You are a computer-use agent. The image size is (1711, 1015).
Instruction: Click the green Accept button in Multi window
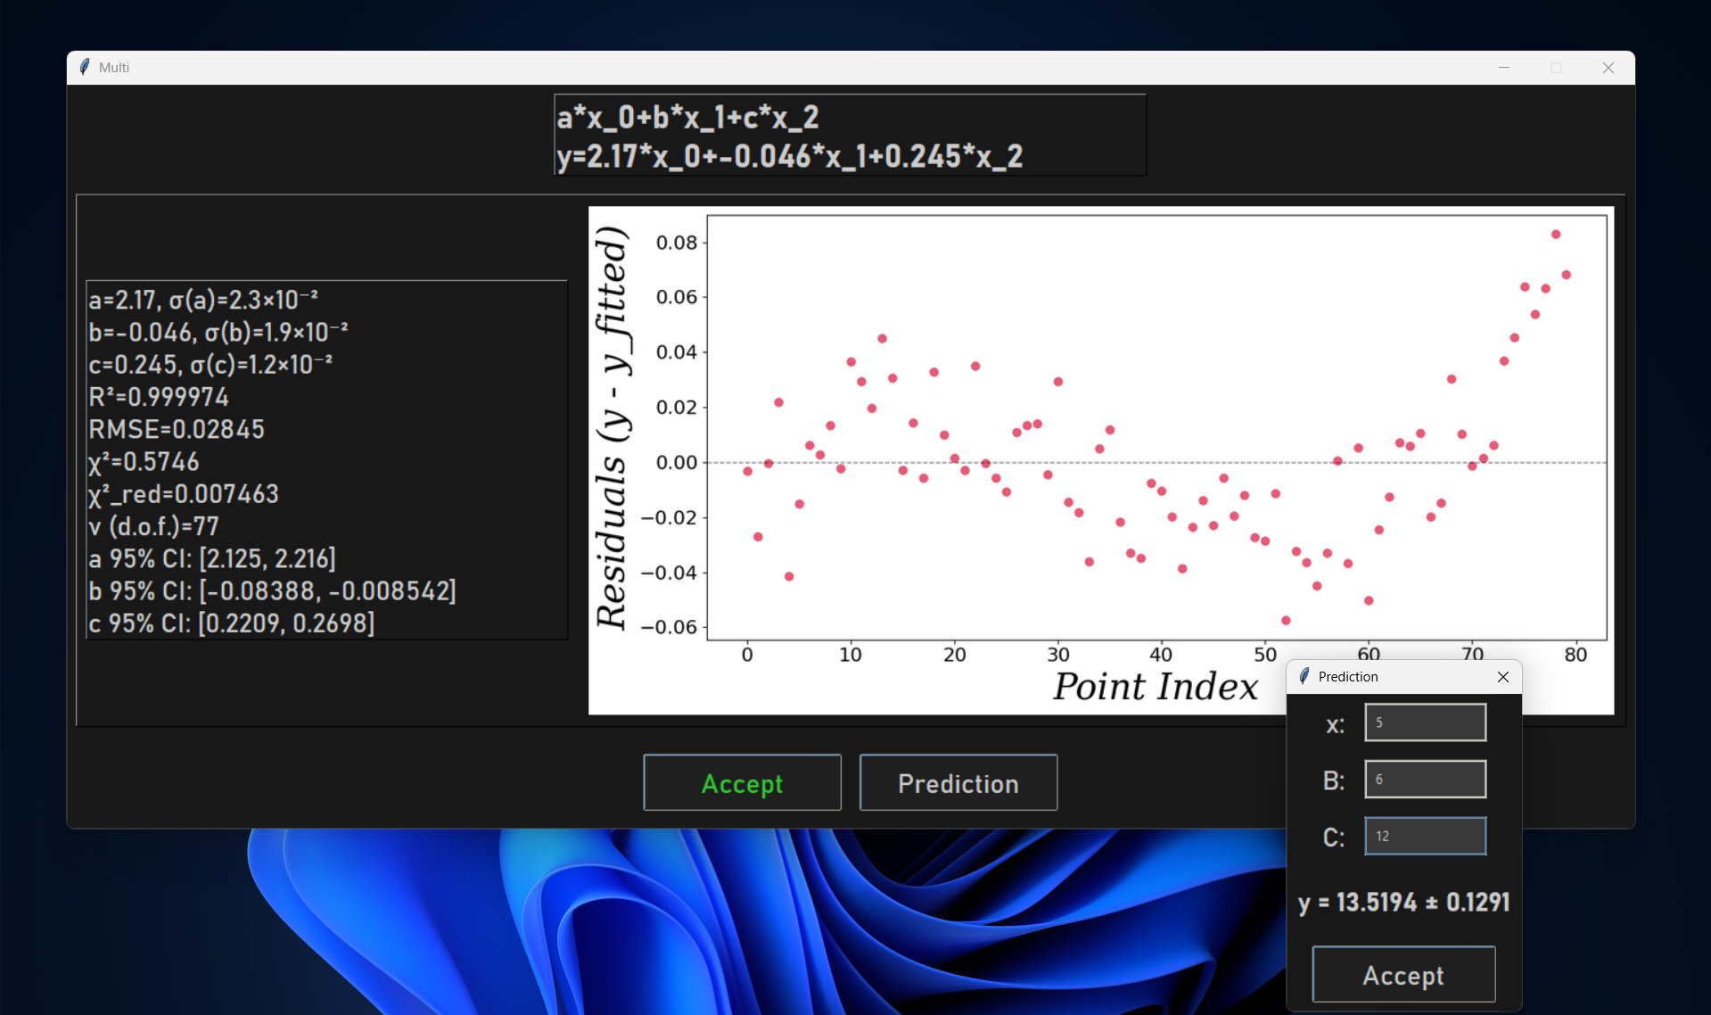click(x=742, y=782)
